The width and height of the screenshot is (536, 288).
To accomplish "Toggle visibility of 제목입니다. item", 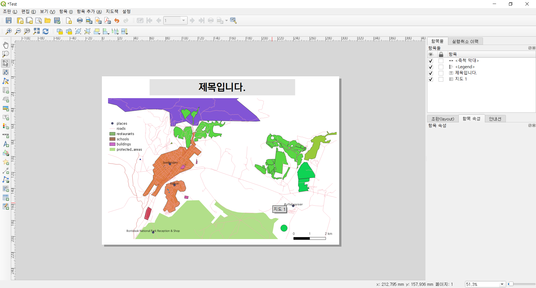I will point(430,73).
